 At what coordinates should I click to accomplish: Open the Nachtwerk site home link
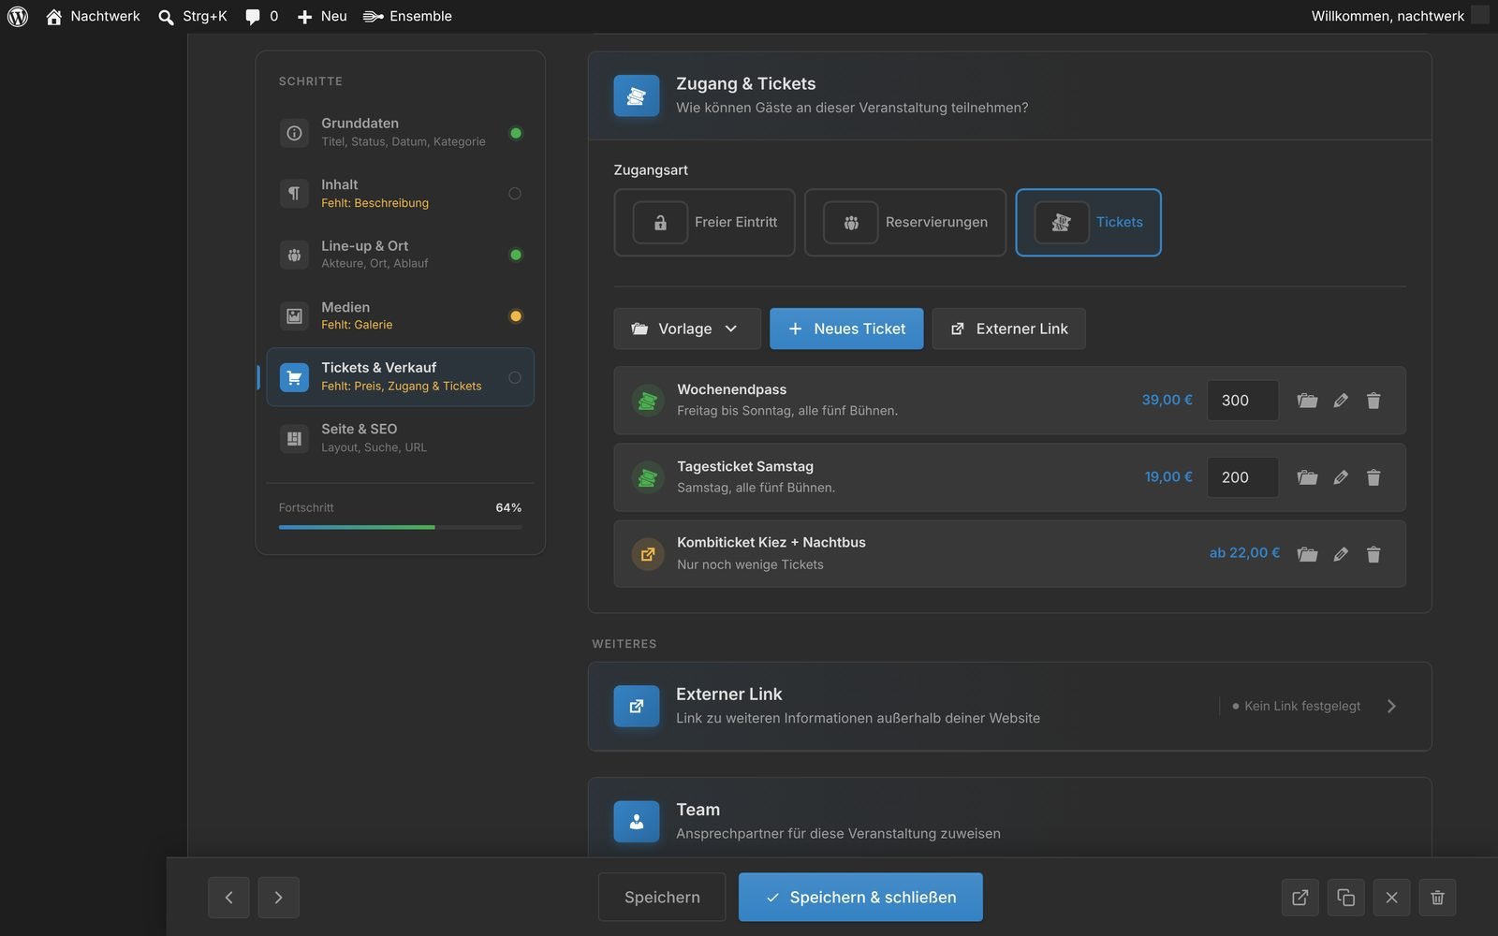pos(93,16)
